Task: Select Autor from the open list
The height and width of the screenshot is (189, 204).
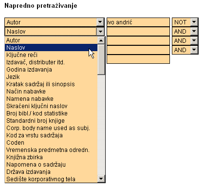Action: coord(51,40)
